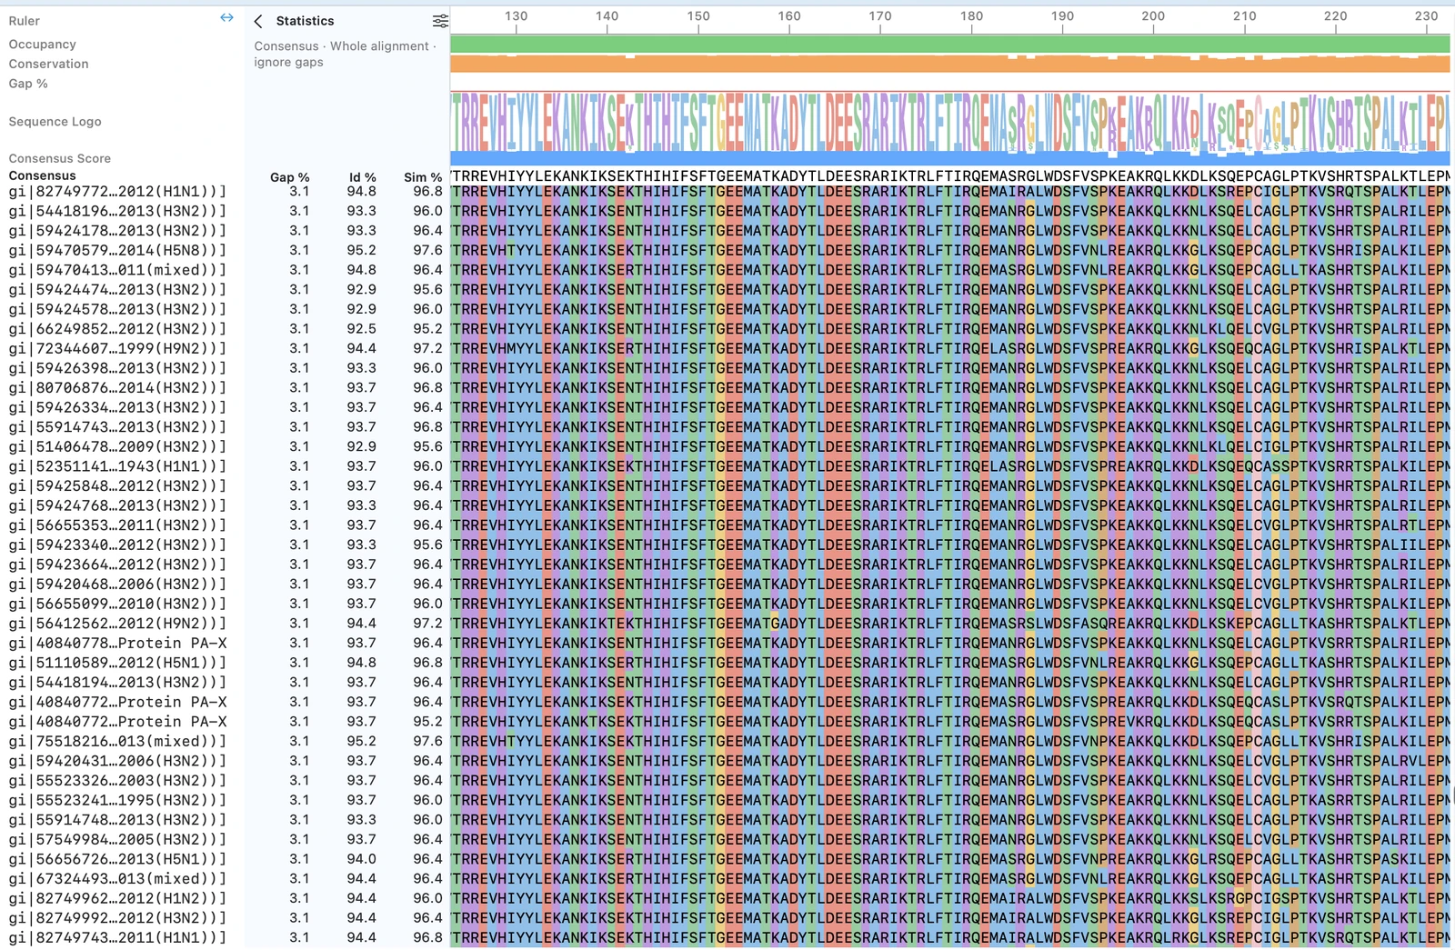Click the Statistics panel title
The width and height of the screenshot is (1455, 950).
point(305,21)
